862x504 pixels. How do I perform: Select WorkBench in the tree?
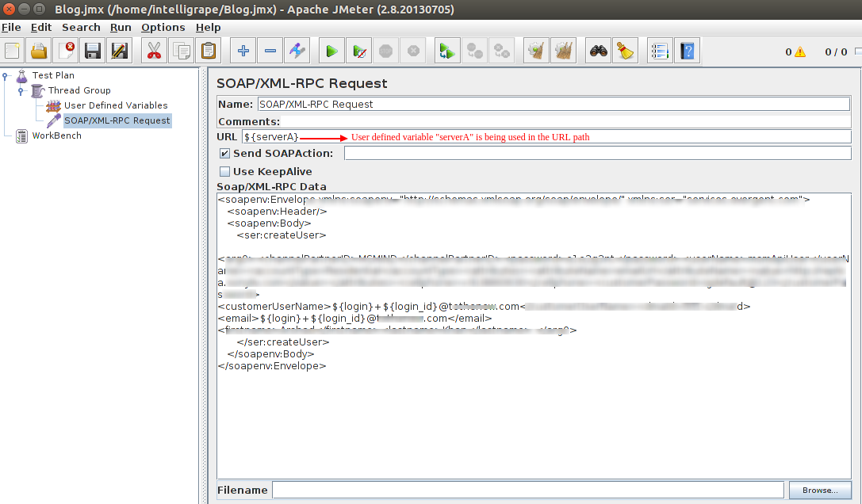pyautogui.click(x=56, y=136)
